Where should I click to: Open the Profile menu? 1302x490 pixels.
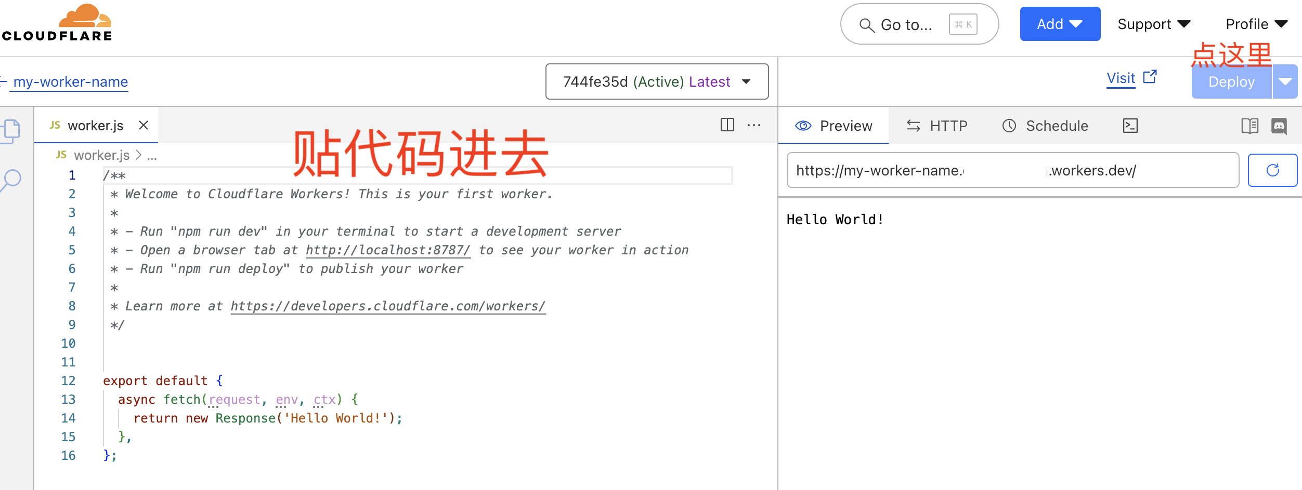pyautogui.click(x=1256, y=24)
